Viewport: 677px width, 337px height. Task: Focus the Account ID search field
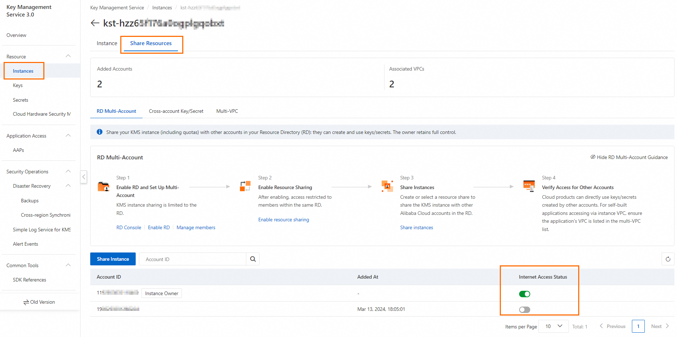click(192, 259)
